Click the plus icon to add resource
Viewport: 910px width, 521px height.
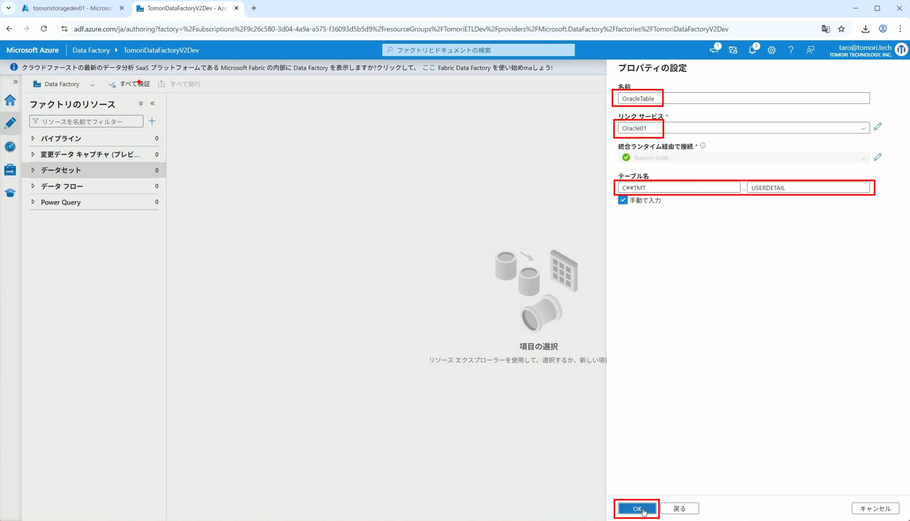coord(152,121)
